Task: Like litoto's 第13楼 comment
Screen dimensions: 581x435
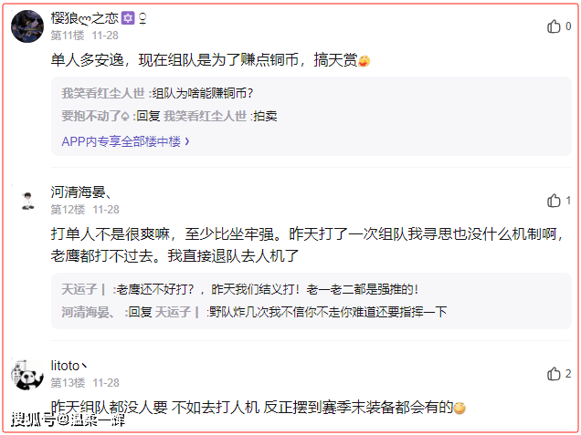Action: pyautogui.click(x=554, y=374)
